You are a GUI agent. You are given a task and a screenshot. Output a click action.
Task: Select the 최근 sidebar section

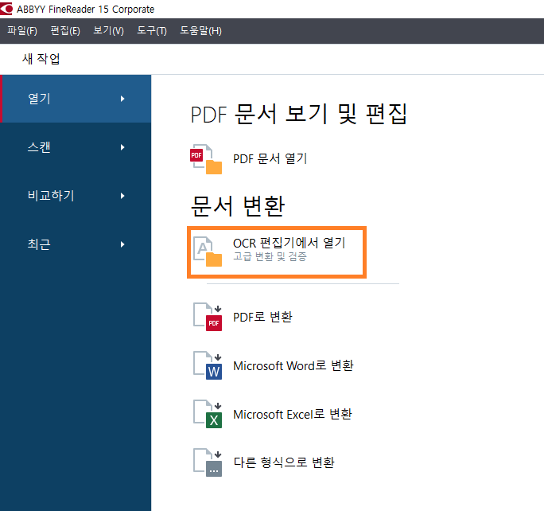[x=76, y=244]
